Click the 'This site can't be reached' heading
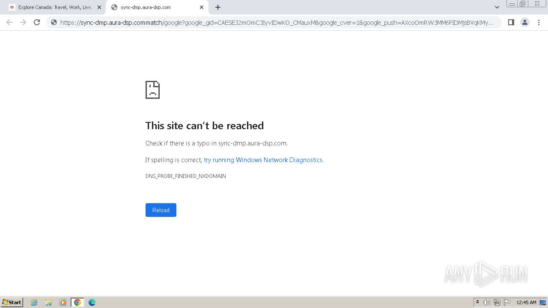 tap(205, 125)
